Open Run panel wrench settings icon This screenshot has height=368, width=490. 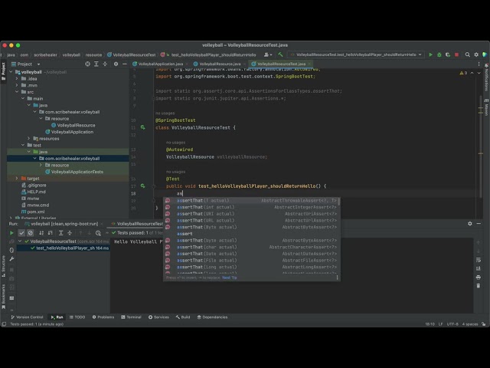[x=11, y=259]
